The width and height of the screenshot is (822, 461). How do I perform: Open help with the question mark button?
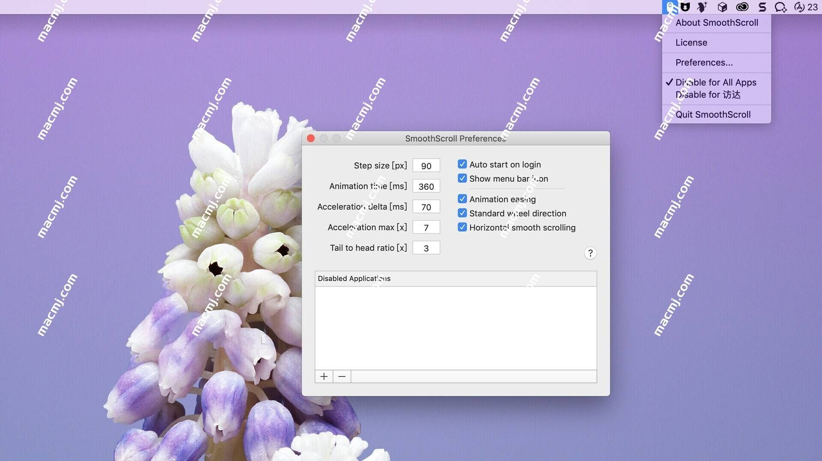(590, 253)
